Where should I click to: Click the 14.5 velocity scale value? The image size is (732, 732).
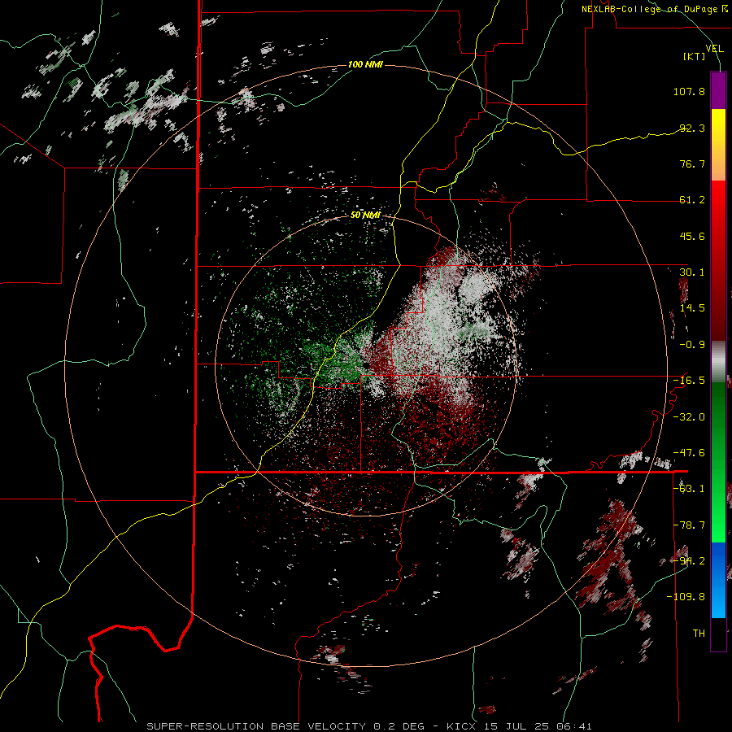click(692, 308)
